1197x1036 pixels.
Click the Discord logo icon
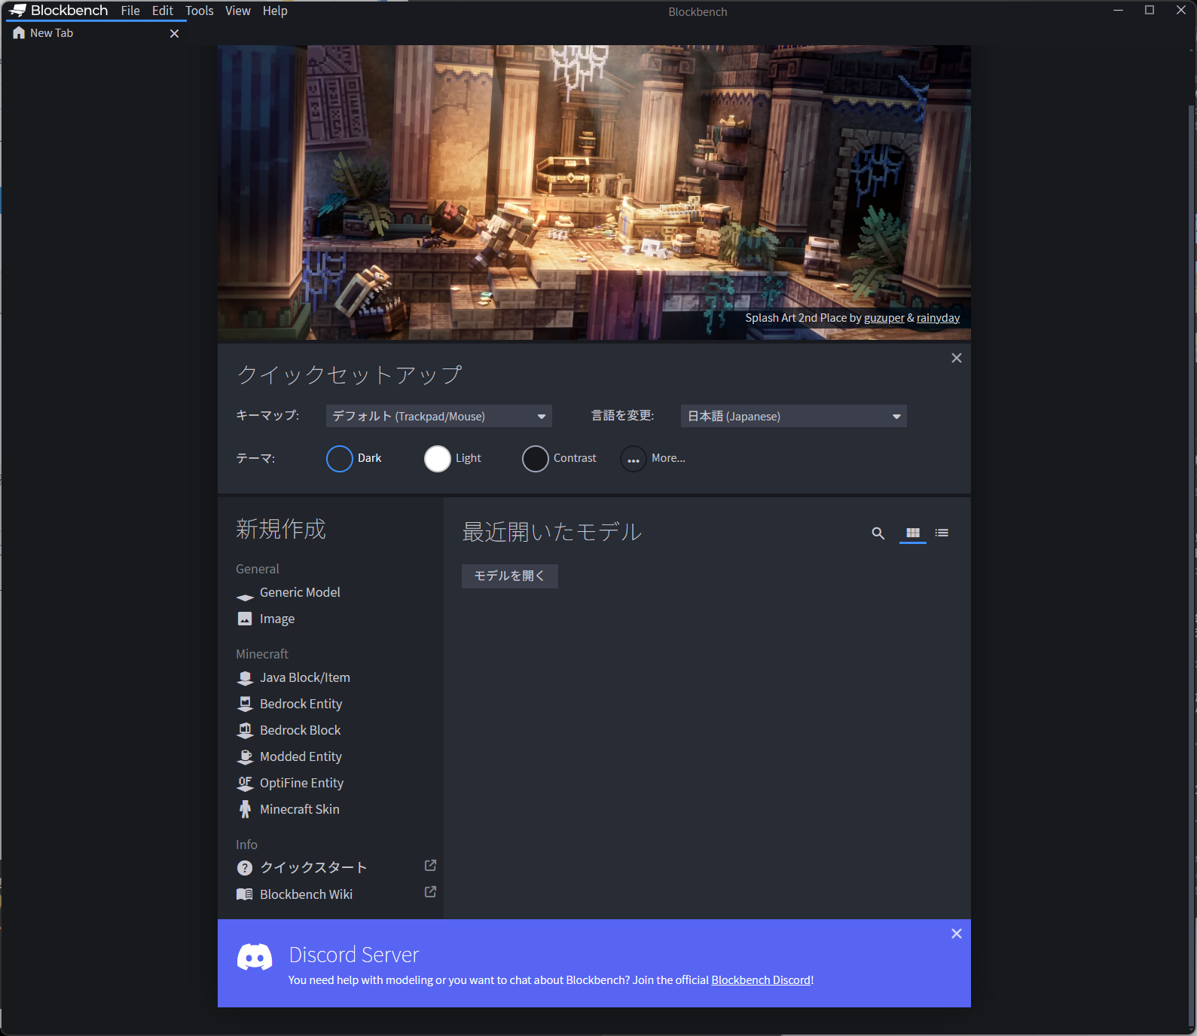255,957
